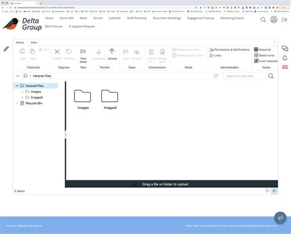Click the pane splitter collapse handle

pyautogui.click(x=66, y=135)
